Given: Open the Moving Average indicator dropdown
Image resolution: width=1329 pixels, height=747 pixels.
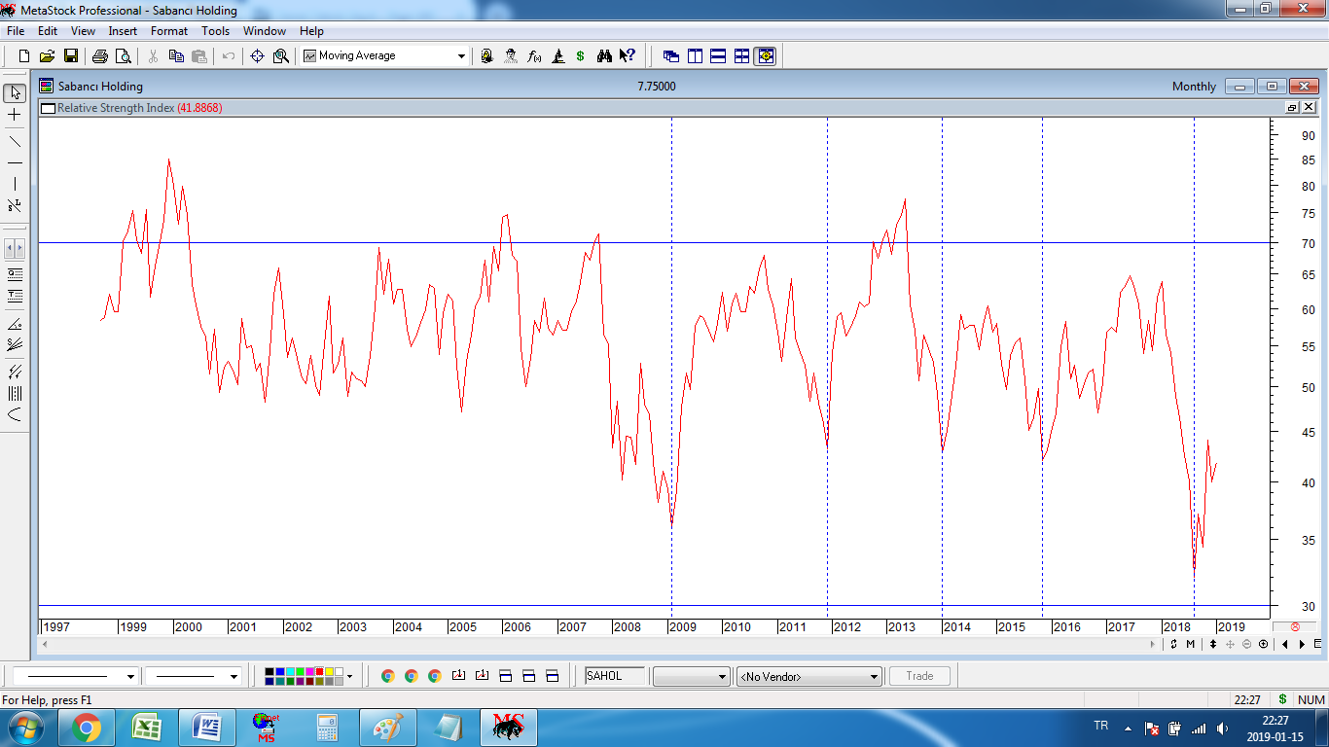Looking at the screenshot, I should [461, 56].
